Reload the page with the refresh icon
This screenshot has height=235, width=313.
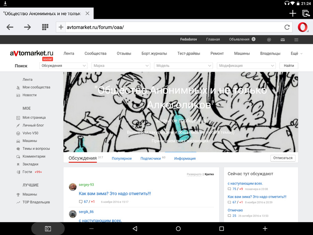click(287, 27)
